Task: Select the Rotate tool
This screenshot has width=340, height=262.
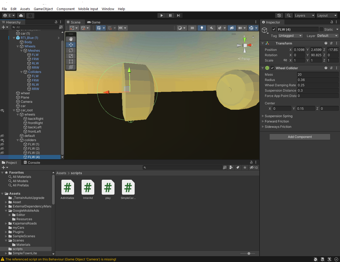Action: tap(71, 50)
